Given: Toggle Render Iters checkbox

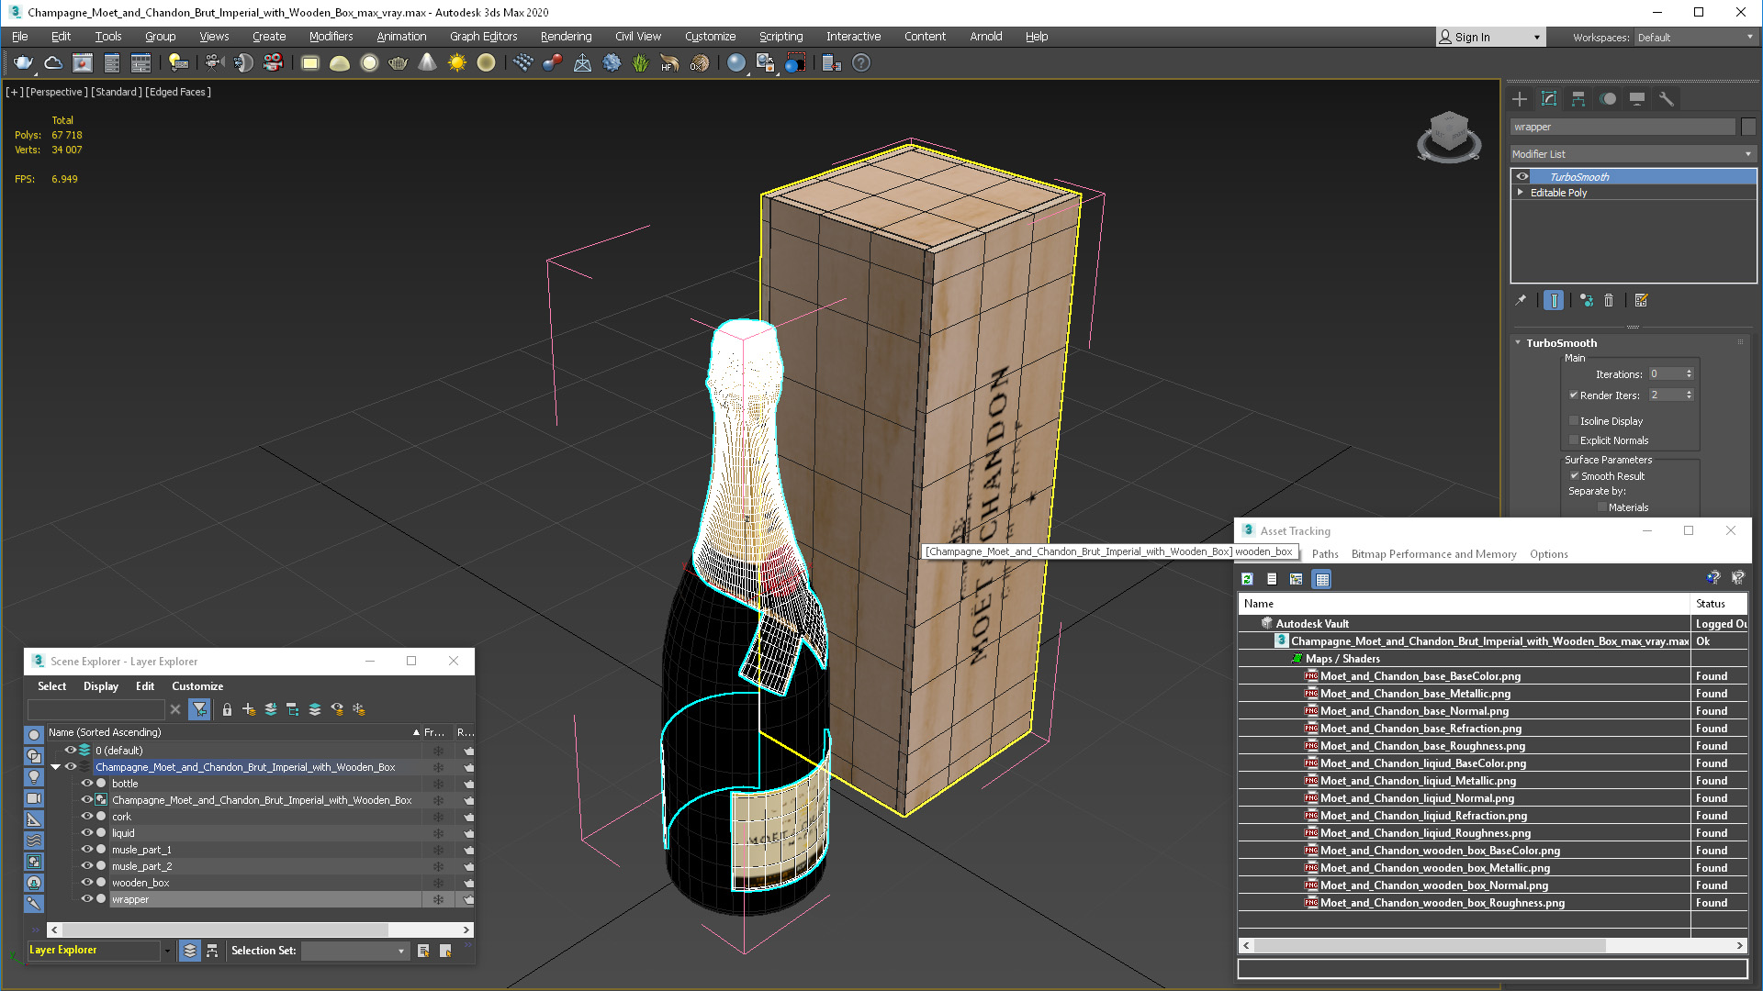Looking at the screenshot, I should pyautogui.click(x=1574, y=395).
